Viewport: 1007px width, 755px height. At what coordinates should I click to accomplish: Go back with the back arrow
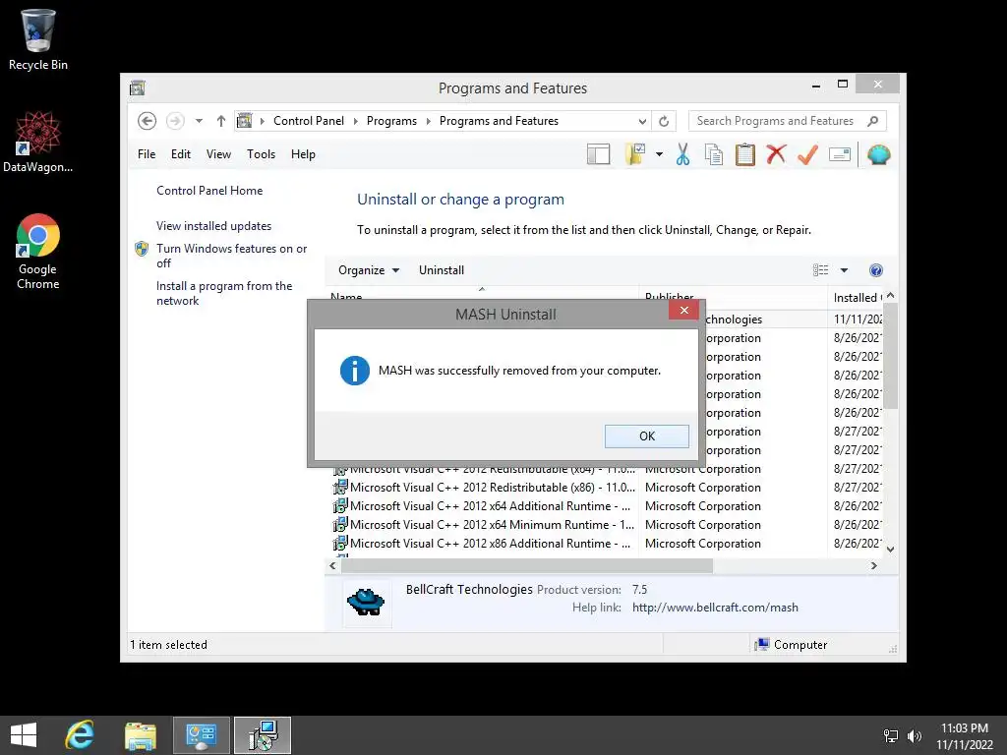(148, 121)
